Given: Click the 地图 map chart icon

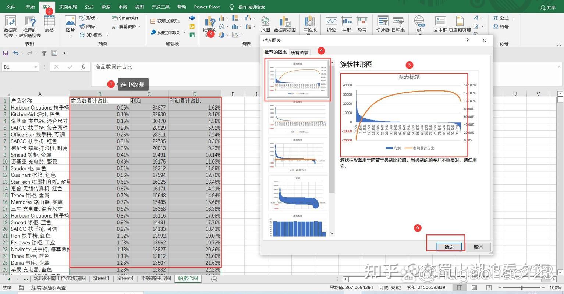Looking at the screenshot, I should [x=265, y=24].
